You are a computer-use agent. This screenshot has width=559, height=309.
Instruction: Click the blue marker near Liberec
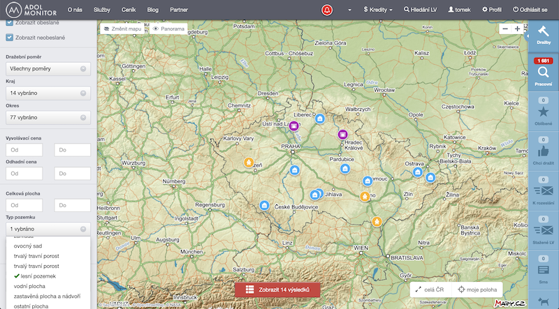pyautogui.click(x=320, y=119)
